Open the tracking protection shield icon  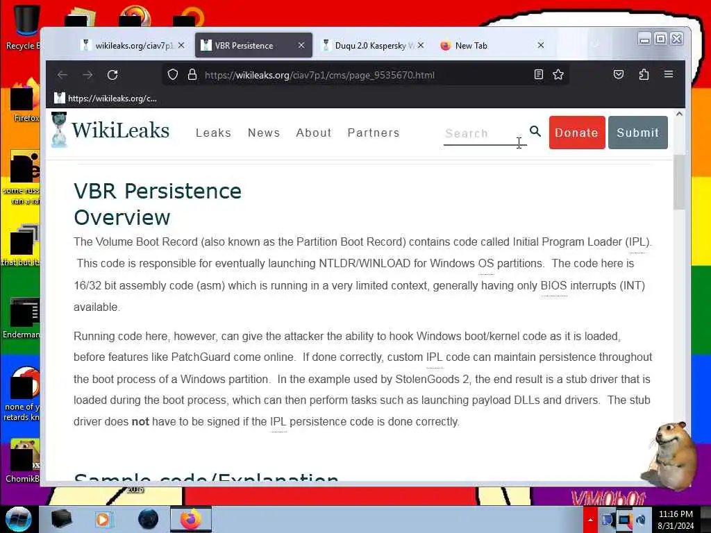point(173,75)
